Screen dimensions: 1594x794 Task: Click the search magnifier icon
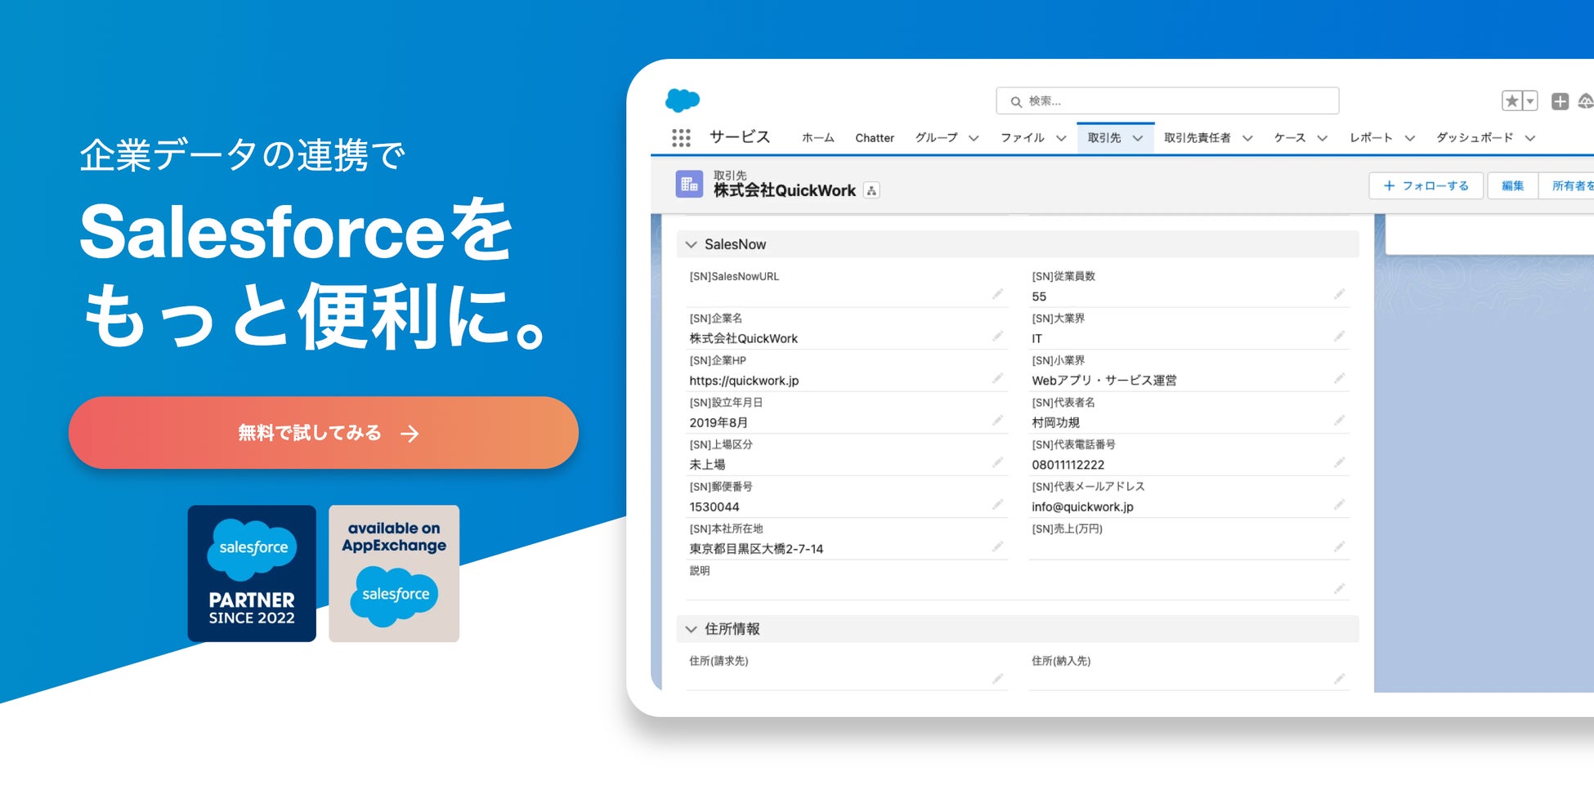pos(1016,102)
